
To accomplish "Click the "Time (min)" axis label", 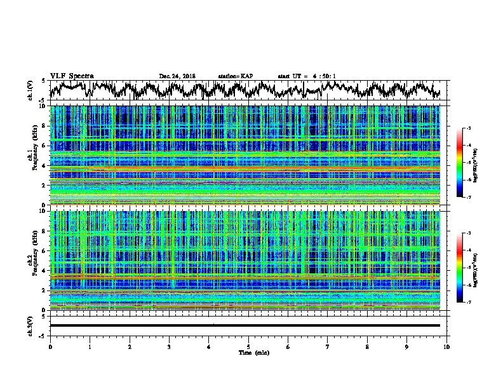I will [x=254, y=353].
